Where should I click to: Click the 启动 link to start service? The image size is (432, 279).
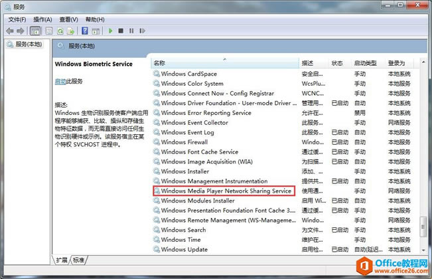click(x=60, y=81)
